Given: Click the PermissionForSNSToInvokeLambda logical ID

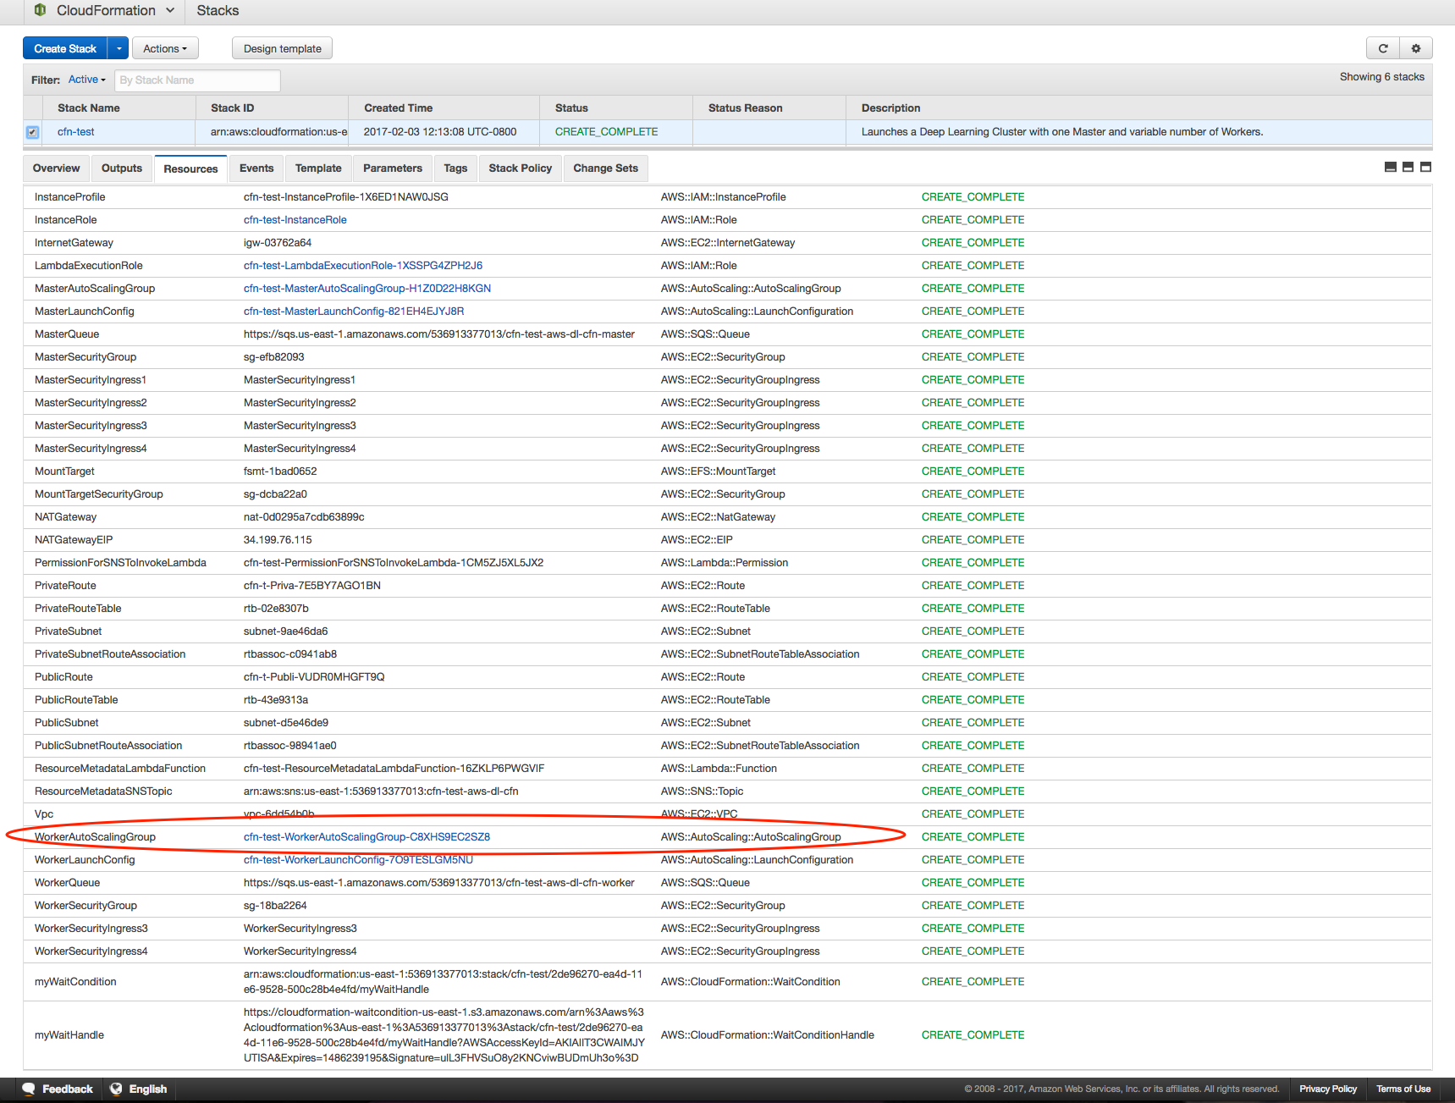Looking at the screenshot, I should 120,563.
